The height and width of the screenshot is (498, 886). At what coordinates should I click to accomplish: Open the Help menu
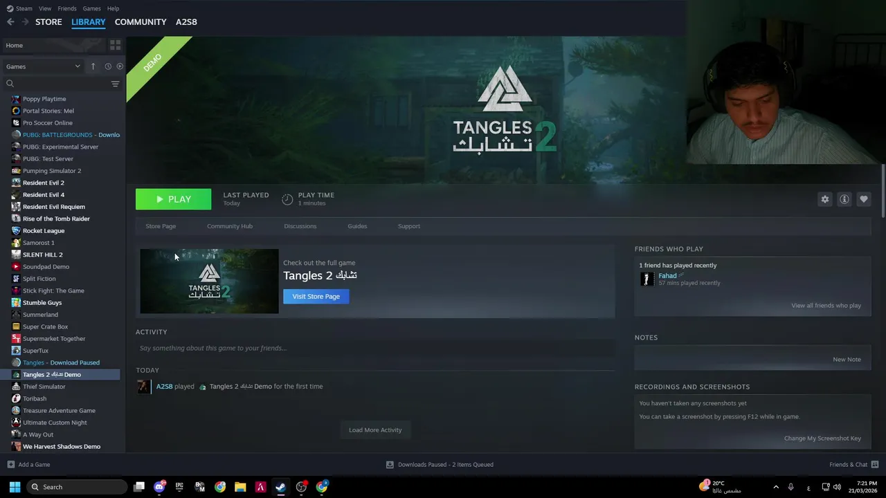(113, 8)
